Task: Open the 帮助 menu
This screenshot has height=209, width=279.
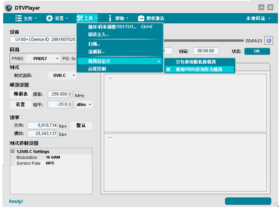Action: [118, 18]
